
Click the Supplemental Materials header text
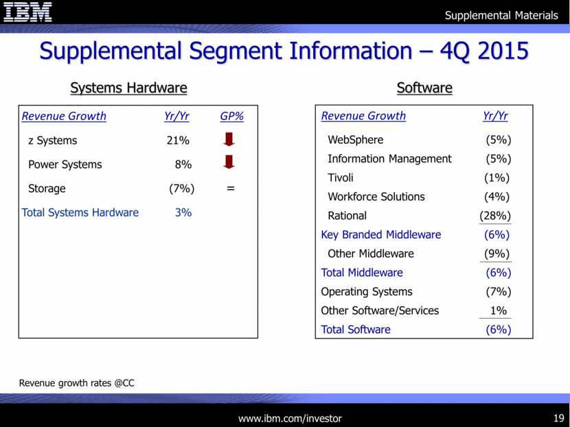pos(501,15)
